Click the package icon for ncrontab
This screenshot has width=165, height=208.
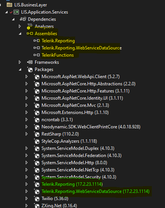[37, 120]
